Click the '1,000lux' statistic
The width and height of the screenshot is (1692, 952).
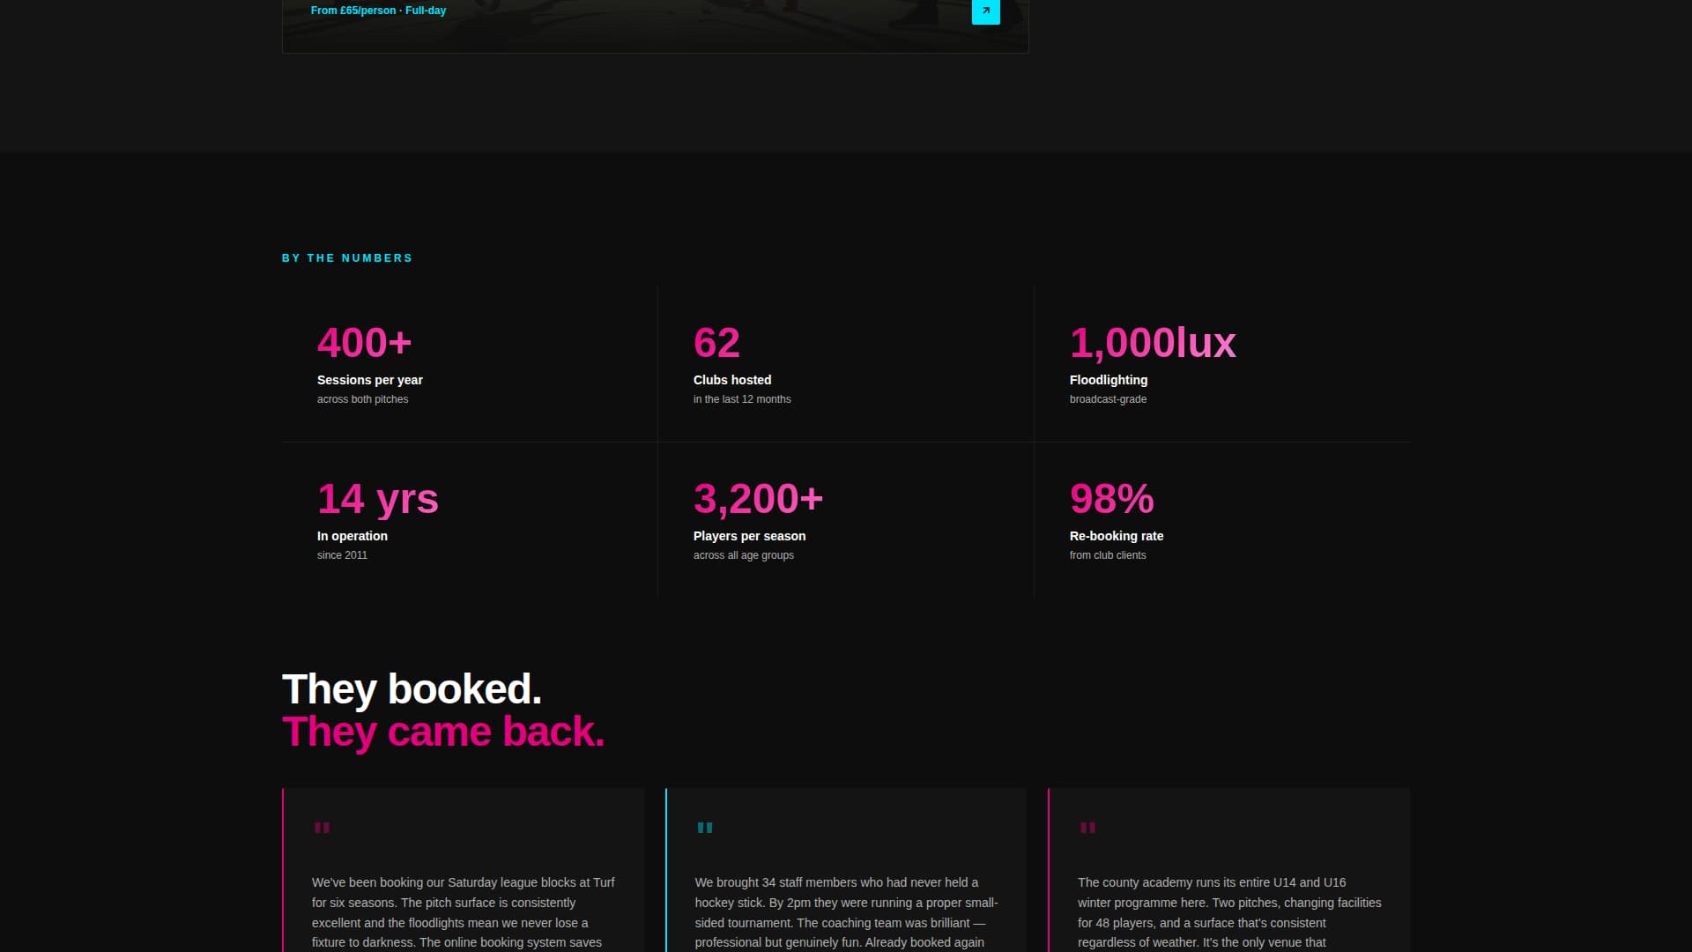pos(1153,343)
